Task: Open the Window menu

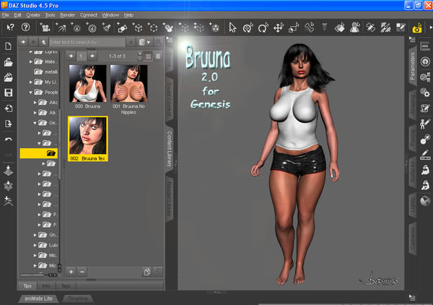Action: click(110, 15)
